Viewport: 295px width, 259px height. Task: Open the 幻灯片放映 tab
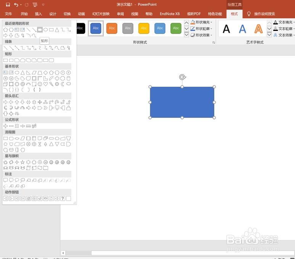[101, 14]
